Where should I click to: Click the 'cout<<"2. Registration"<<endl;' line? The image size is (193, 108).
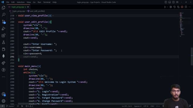(x=49, y=95)
